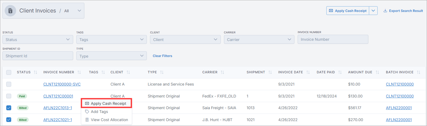
Task: Open the Type filter dropdown
Action: click(x=112, y=56)
